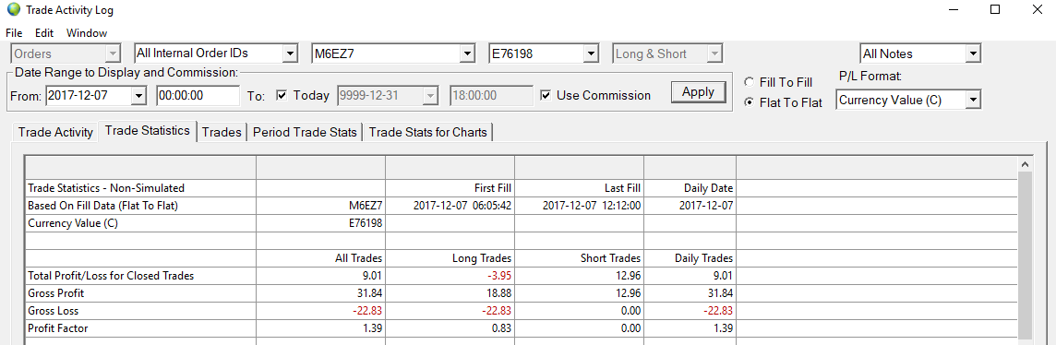Click the Last Fill time 2017-12-07 12:12:00
1056x345 pixels.
(x=592, y=206)
